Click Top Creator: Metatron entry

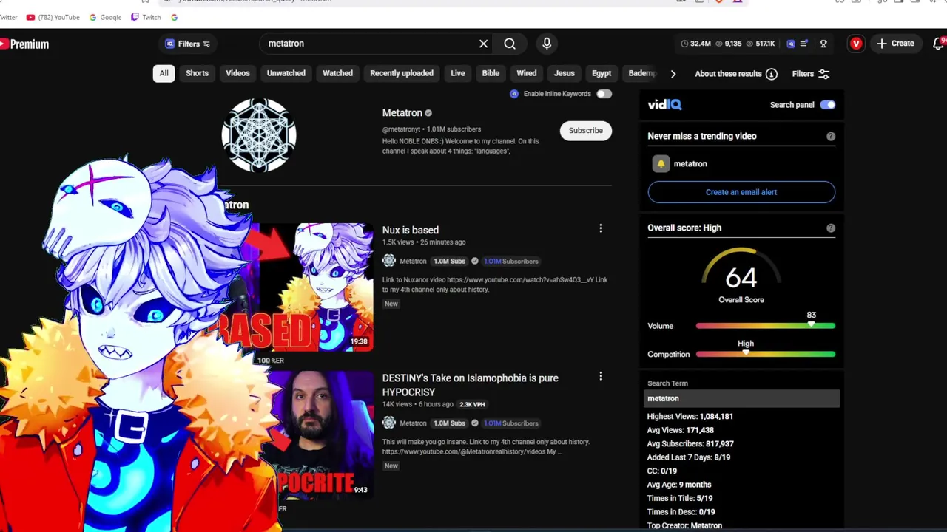684,525
